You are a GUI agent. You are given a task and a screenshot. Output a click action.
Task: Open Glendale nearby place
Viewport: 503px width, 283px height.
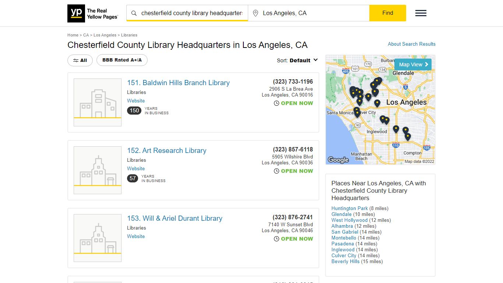[x=341, y=214]
